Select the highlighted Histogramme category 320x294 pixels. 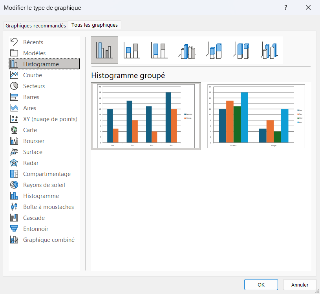click(44, 64)
